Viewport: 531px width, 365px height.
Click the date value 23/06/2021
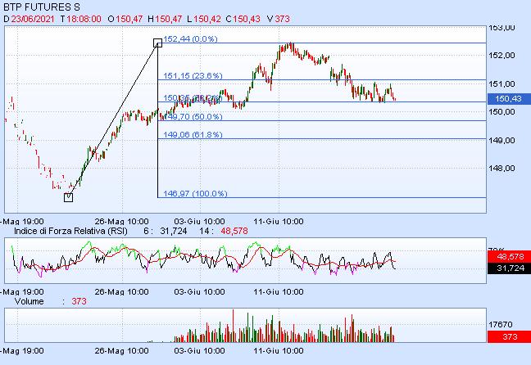point(33,19)
